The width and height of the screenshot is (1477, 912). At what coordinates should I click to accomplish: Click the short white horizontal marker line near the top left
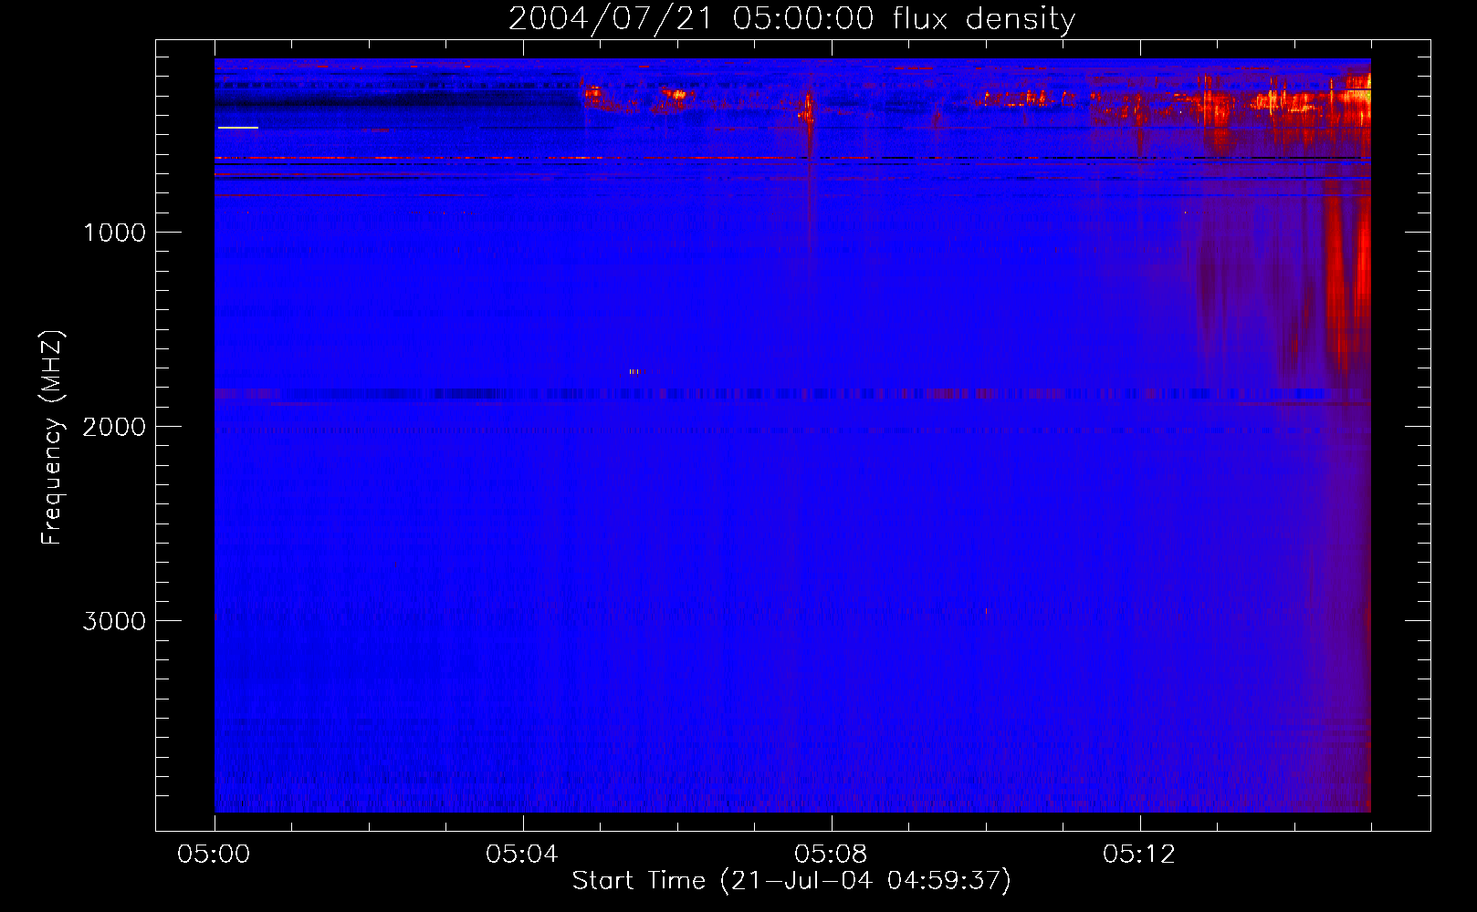[238, 128]
